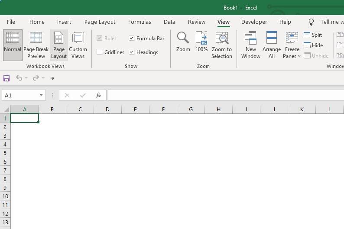This screenshot has height=229, width=344.
Task: Click inside the formula bar input
Action: [x=225, y=95]
